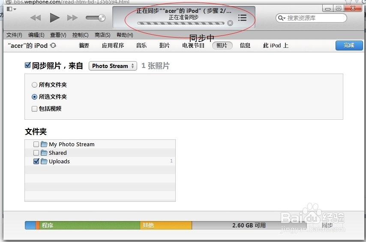This screenshot has width=366, height=242.
Task: Uncheck the Uploads folder checkbox
Action: pyautogui.click(x=36, y=161)
